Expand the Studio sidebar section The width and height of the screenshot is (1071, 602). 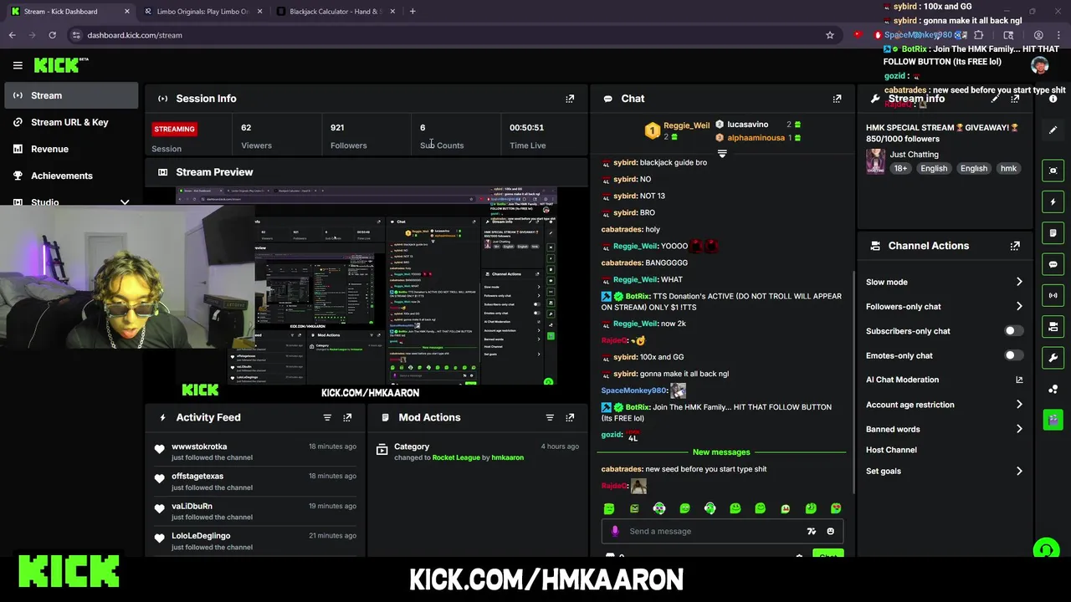(x=125, y=202)
